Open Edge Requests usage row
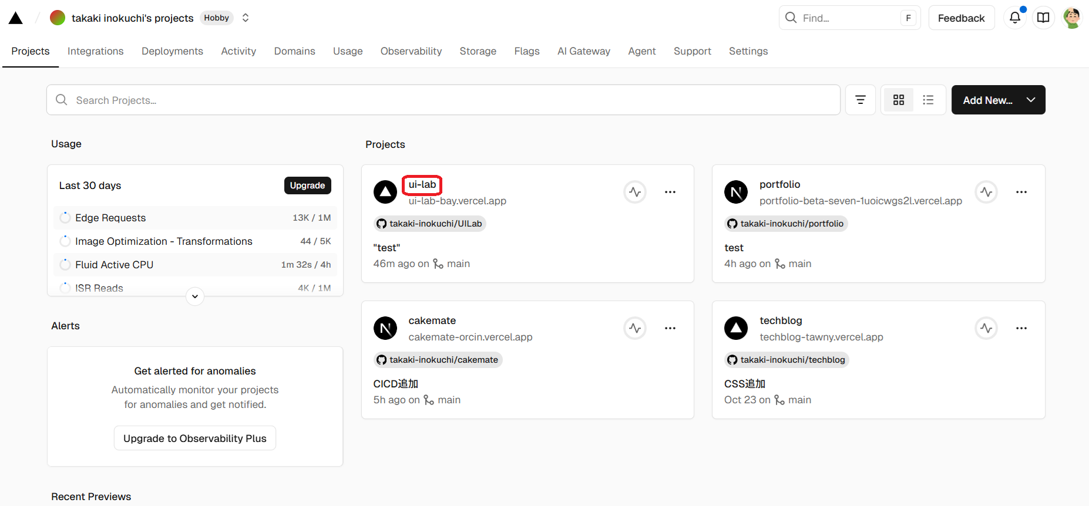 click(195, 218)
